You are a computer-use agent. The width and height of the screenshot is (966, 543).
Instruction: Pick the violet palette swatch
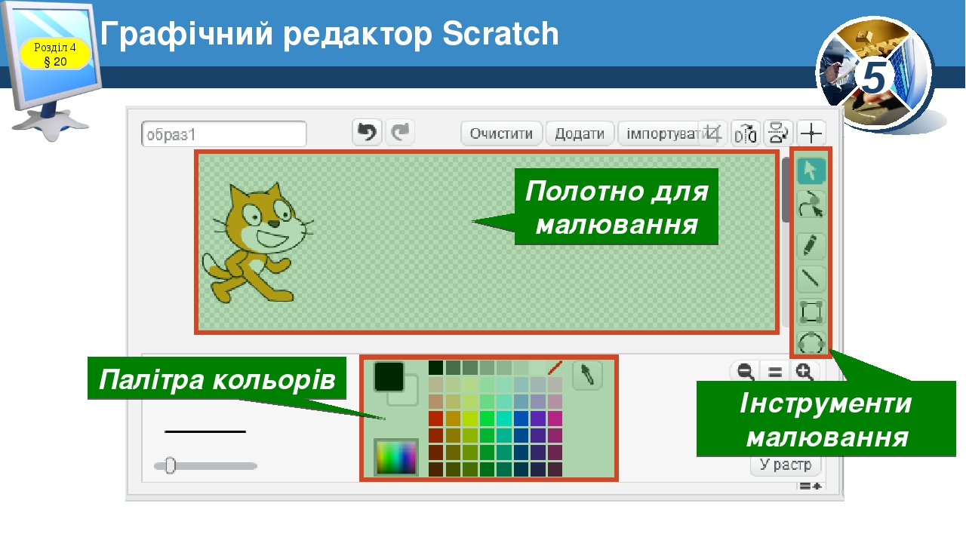[538, 418]
